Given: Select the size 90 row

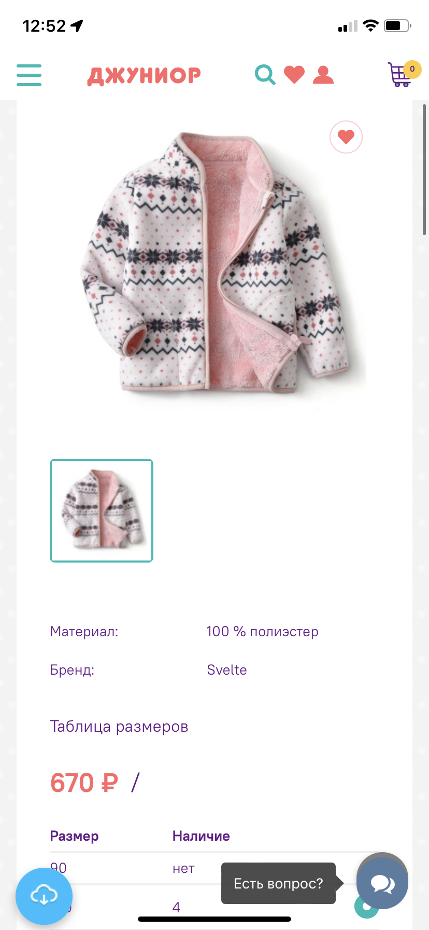Looking at the screenshot, I should (x=214, y=868).
